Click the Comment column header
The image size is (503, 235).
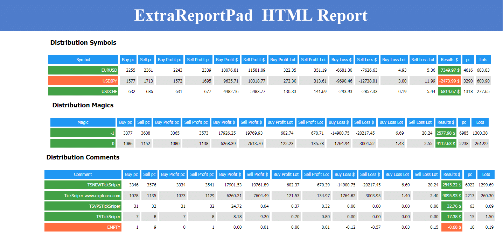tap(83, 175)
